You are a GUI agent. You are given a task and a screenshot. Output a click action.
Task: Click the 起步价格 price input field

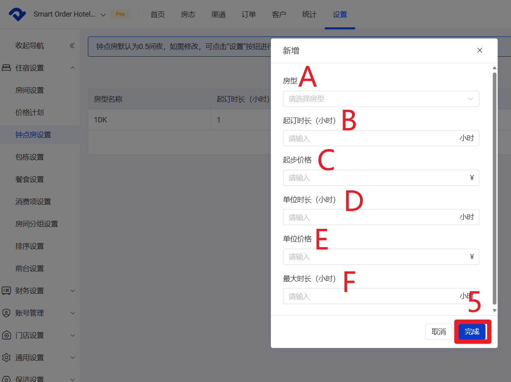click(377, 178)
